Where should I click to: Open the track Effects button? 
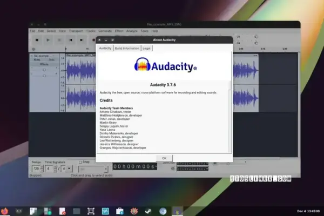point(44,64)
